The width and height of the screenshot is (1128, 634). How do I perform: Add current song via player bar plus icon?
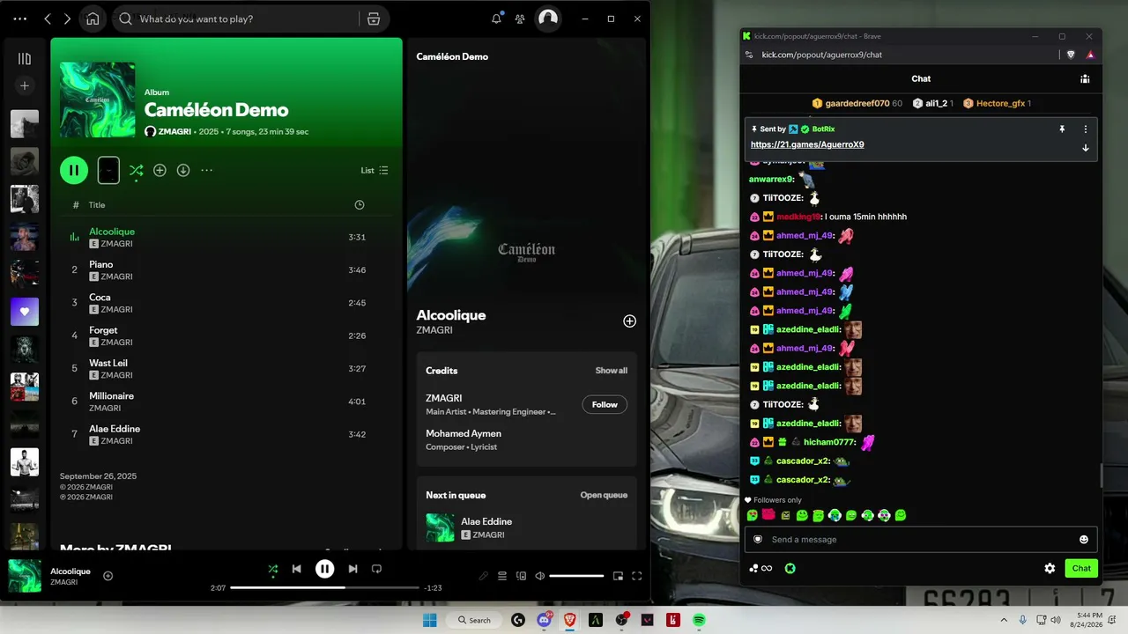tap(108, 576)
